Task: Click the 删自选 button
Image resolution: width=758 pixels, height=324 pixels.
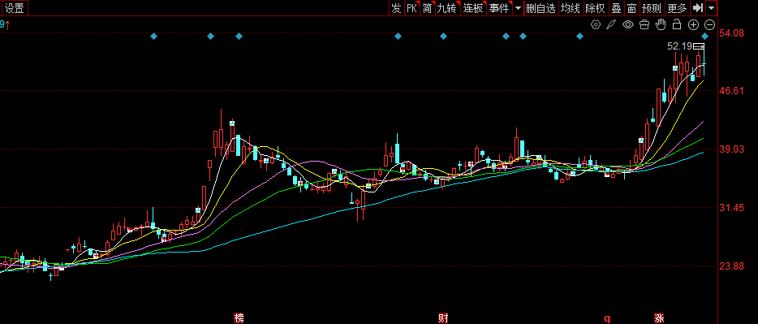Action: 541,8
